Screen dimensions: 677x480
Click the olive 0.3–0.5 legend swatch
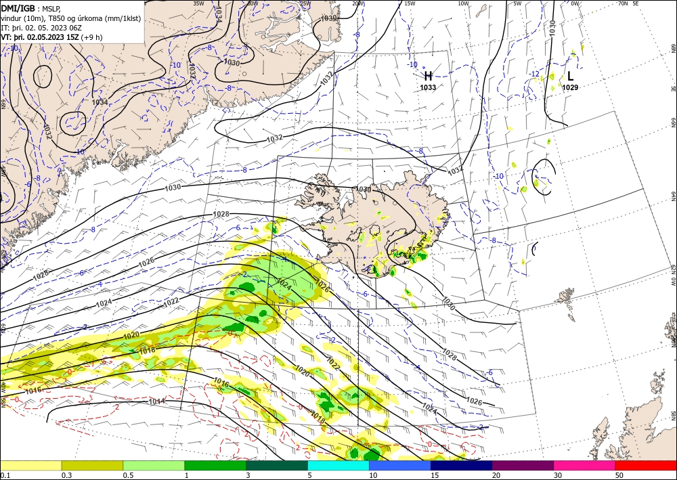click(x=92, y=465)
